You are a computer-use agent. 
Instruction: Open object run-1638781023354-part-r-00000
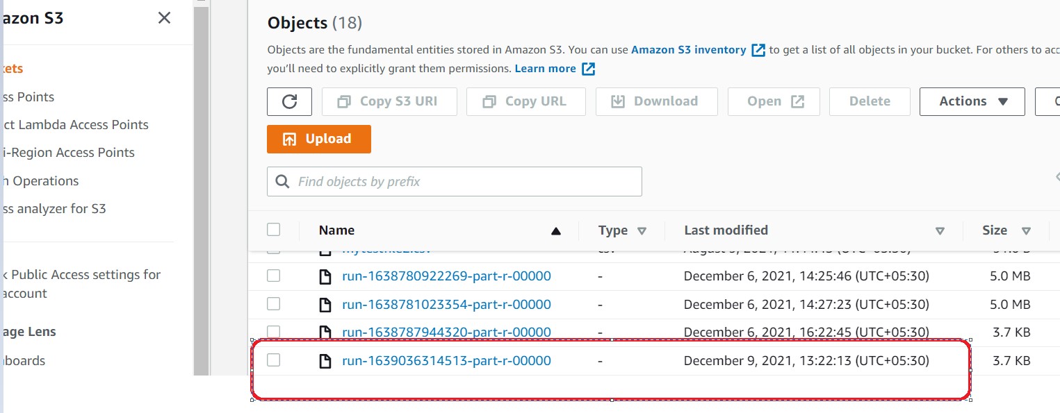[447, 304]
